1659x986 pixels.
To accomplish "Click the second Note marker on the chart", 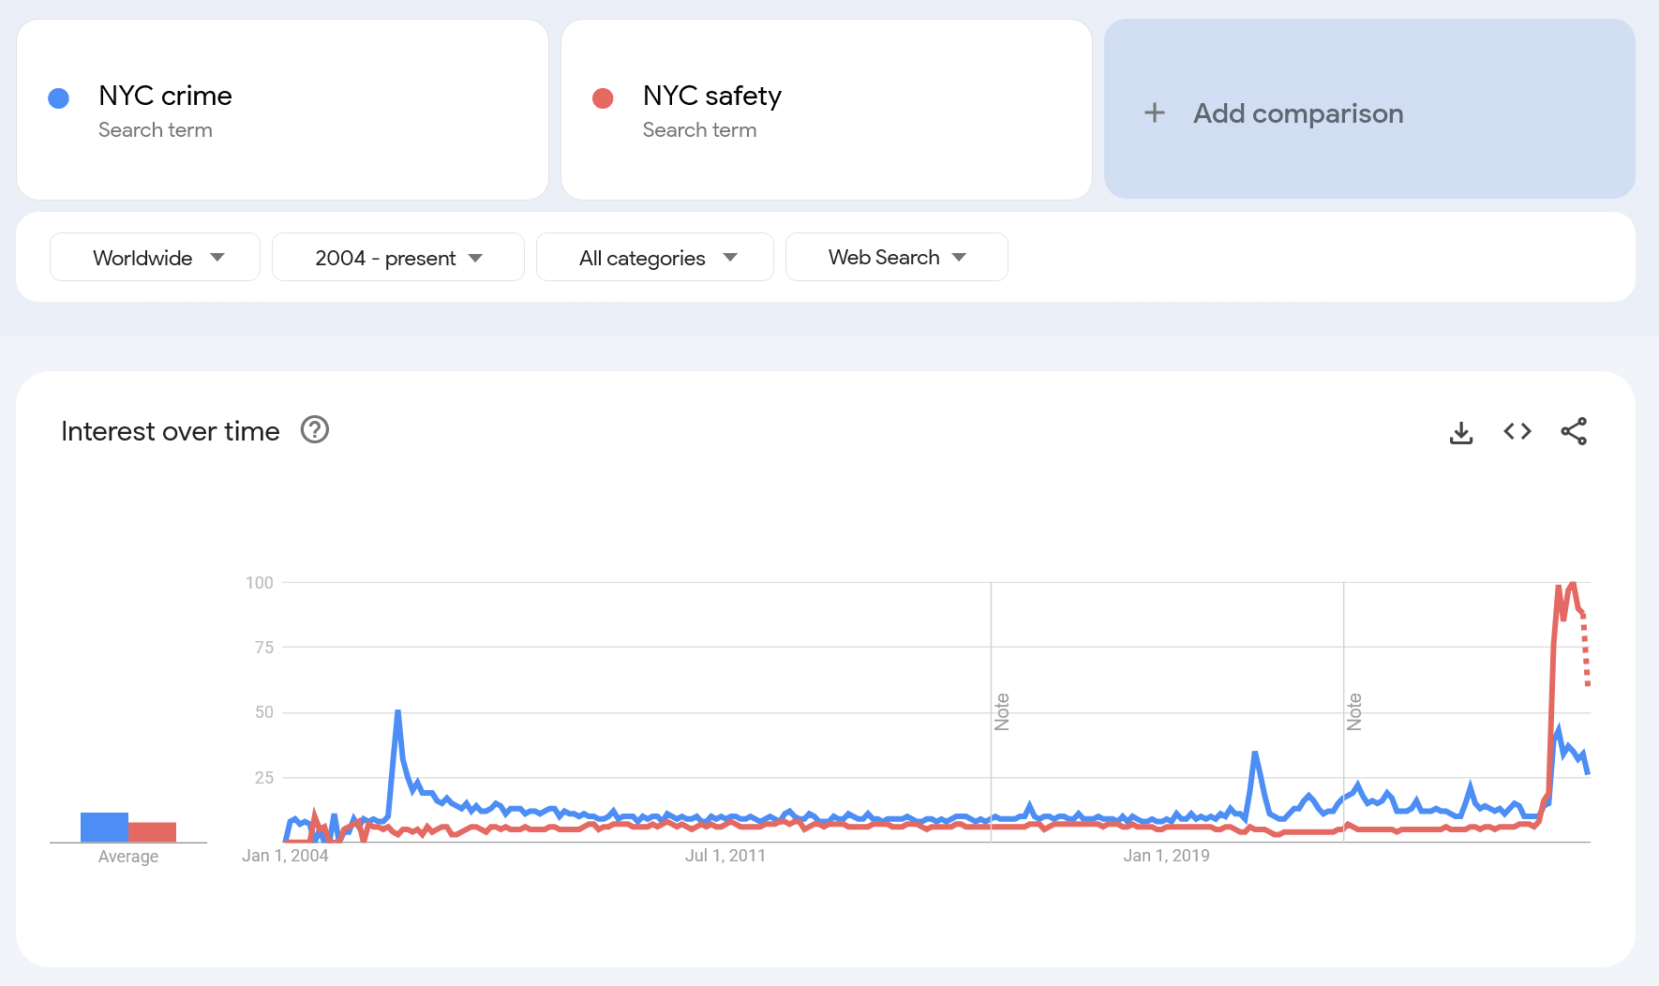I will click(x=1354, y=712).
